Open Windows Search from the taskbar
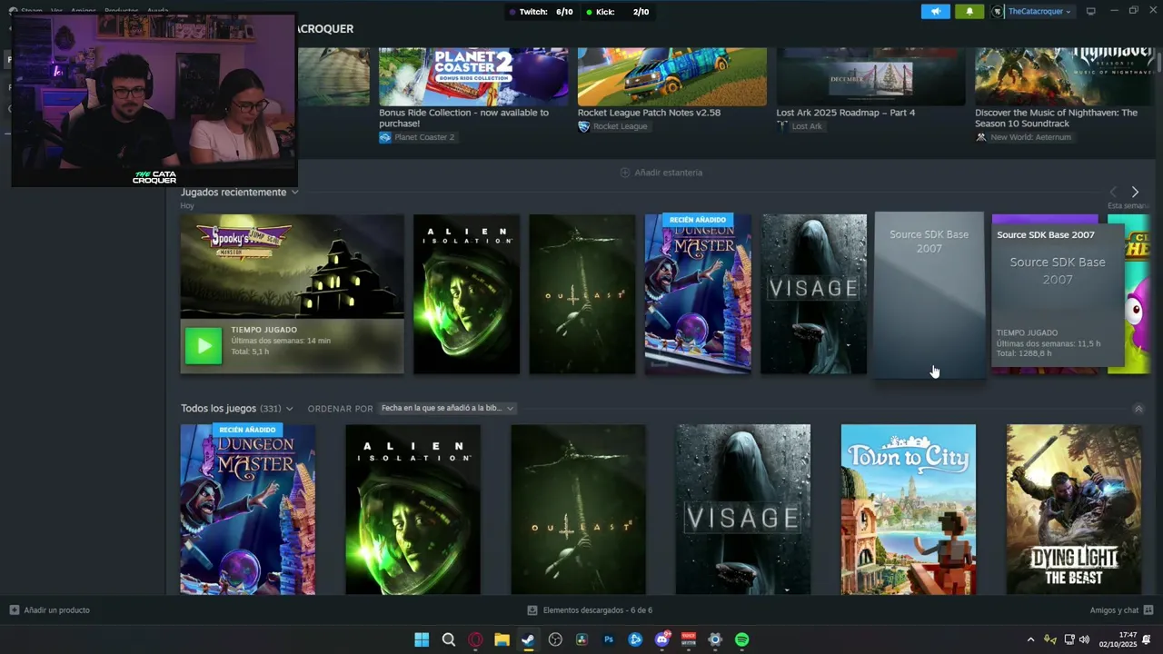 pos(449,639)
